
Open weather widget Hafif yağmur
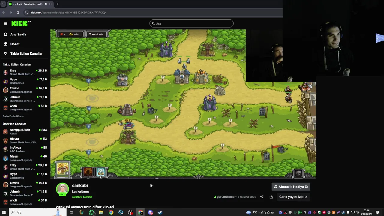tap(260, 212)
